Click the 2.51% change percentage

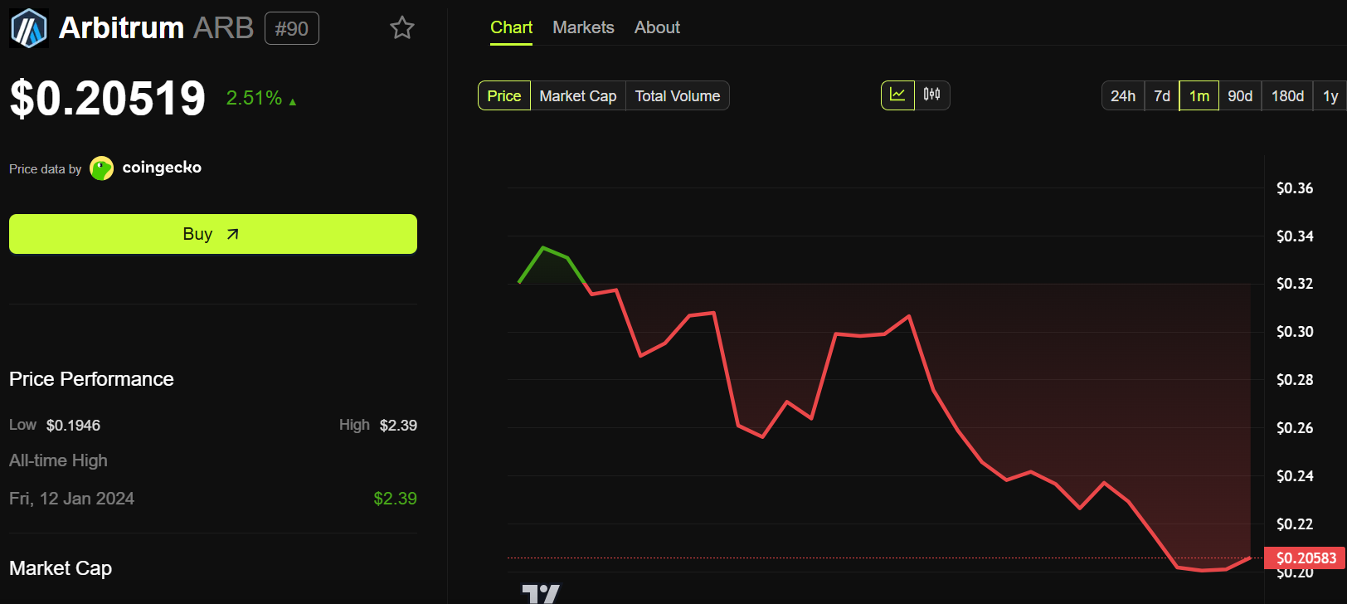coord(254,98)
